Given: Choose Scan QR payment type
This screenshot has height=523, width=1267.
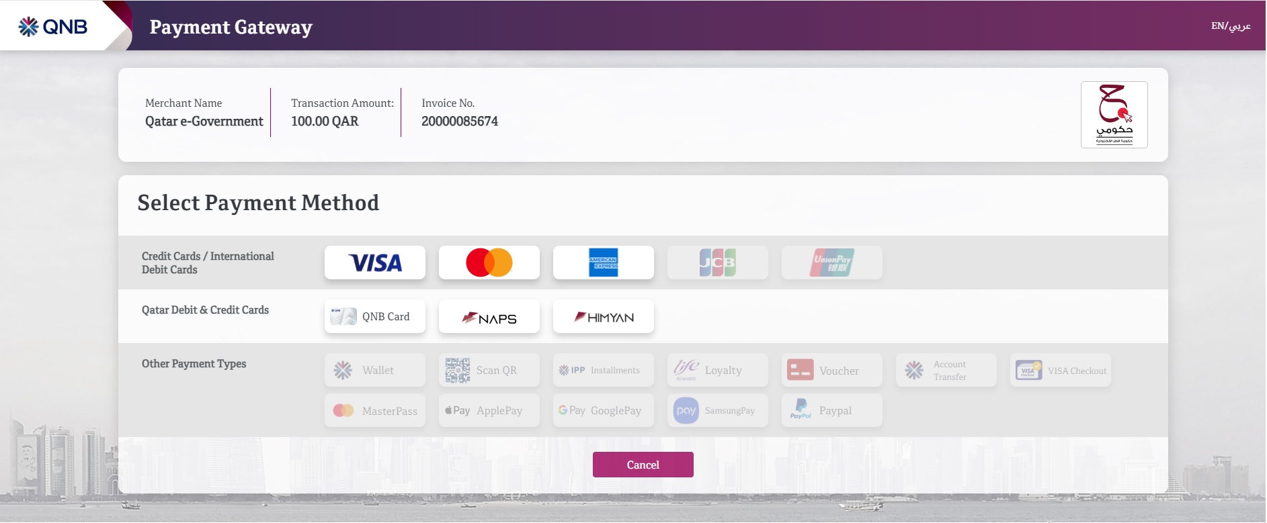Looking at the screenshot, I should [489, 370].
